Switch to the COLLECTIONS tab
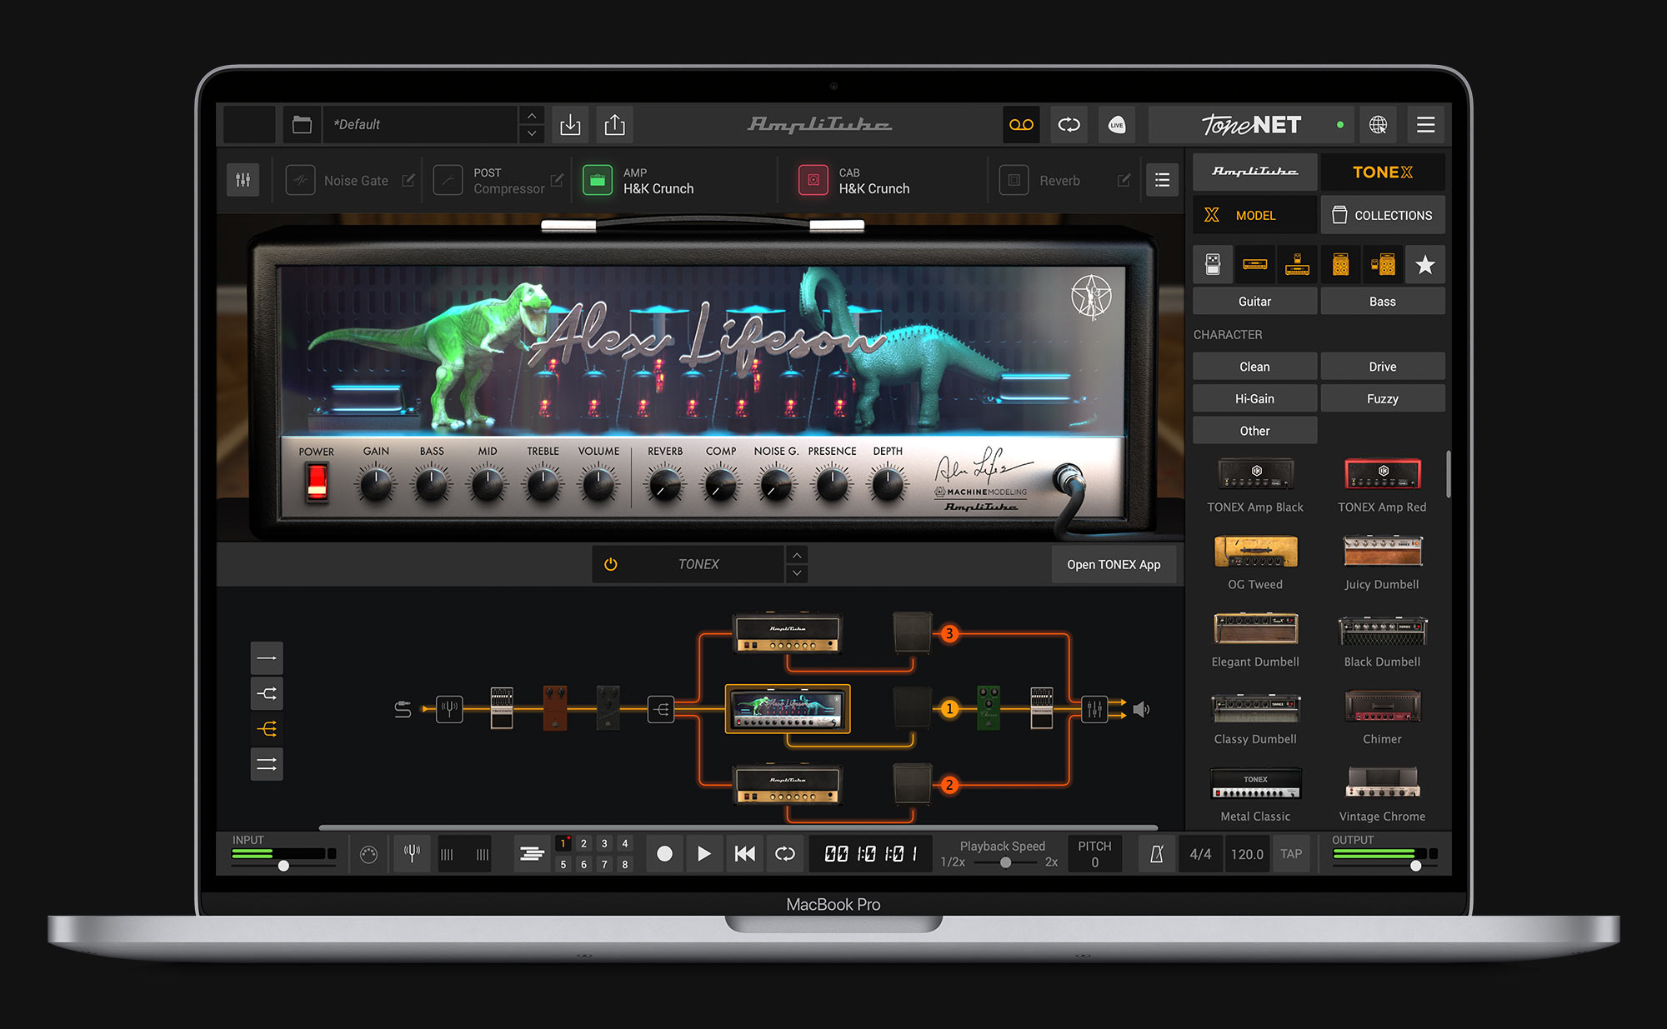 tap(1382, 214)
